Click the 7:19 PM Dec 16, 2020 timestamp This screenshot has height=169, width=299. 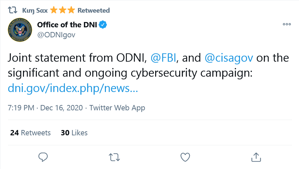click(45, 108)
